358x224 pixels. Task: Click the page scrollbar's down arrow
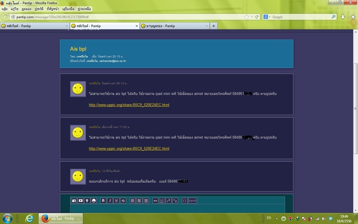[356, 211]
